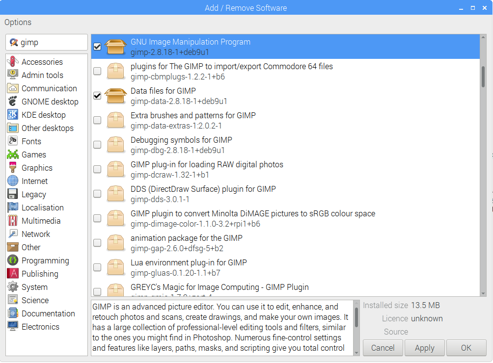
Task: Select the Communication category icon
Action: coord(13,88)
